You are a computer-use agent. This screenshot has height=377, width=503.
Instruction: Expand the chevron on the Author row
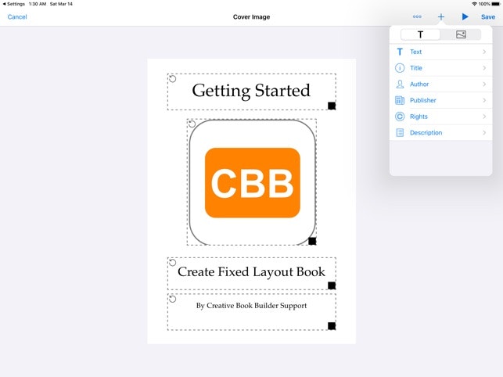[x=484, y=84]
